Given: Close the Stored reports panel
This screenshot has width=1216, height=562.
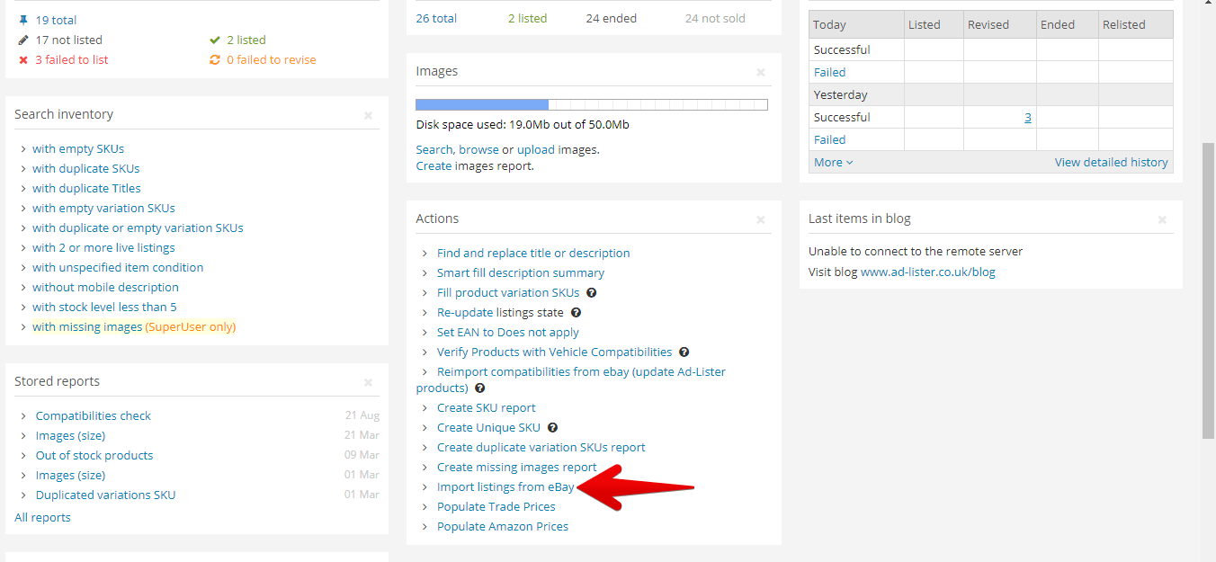Looking at the screenshot, I should tap(368, 382).
